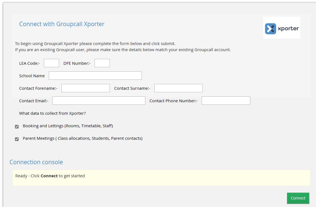Focus the Contact Forename text box
Image resolution: width=316 pixels, height=207 pixels.
85,88
